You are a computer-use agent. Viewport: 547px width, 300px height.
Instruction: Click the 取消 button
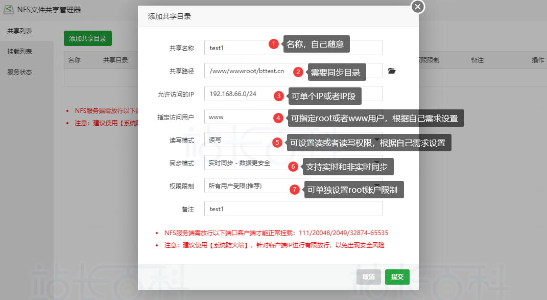[x=368, y=277]
